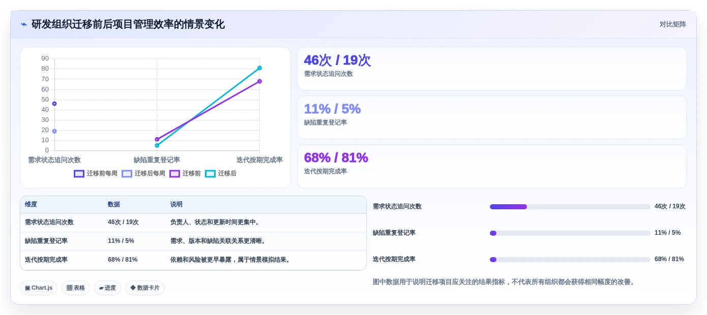Screen dimensions: 707x315
Task: Click the x-axis label 迭代按期完成率
Action: (259, 160)
